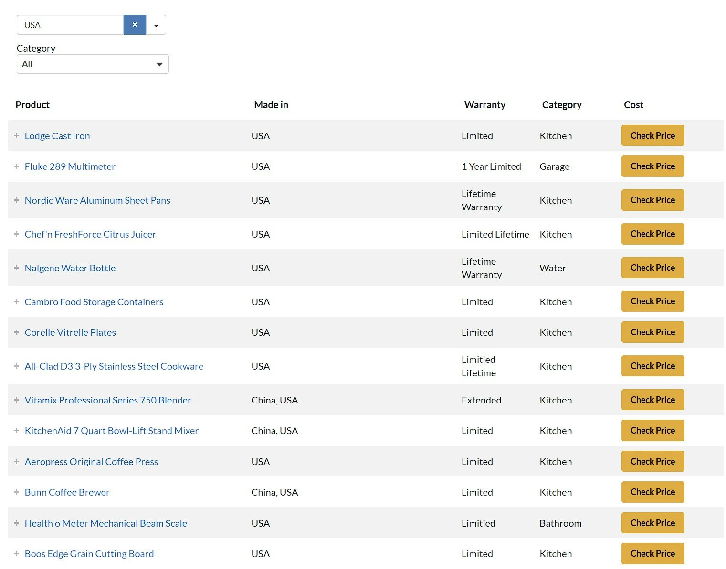
Task: Expand Boos Edge Grain Cutting Board row
Action: (x=16, y=554)
